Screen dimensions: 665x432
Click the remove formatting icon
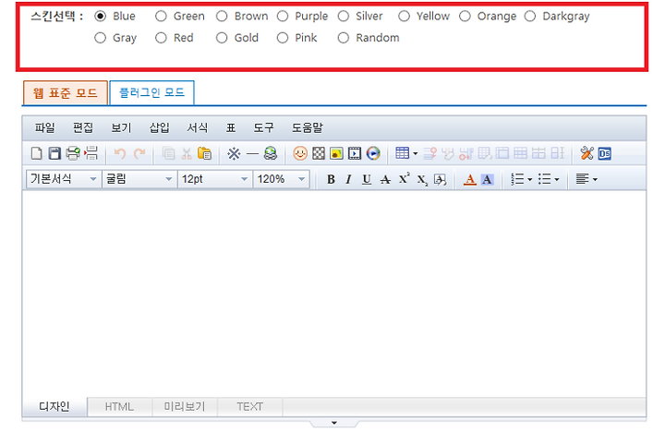tap(441, 180)
